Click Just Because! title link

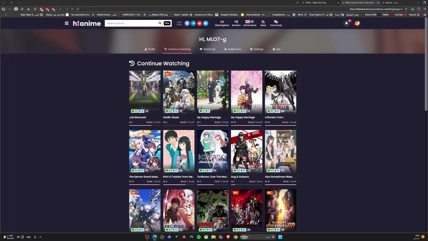coord(137,117)
